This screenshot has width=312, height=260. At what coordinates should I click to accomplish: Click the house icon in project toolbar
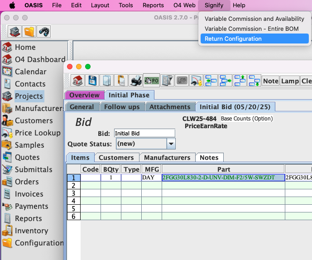click(77, 81)
